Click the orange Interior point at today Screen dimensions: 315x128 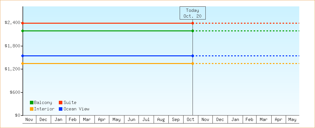click(193, 63)
